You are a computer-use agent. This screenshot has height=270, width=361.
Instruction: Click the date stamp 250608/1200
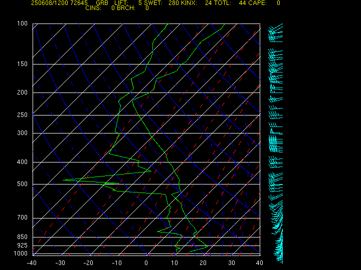click(x=50, y=3)
